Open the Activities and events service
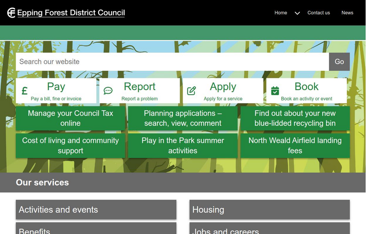 tap(96, 210)
